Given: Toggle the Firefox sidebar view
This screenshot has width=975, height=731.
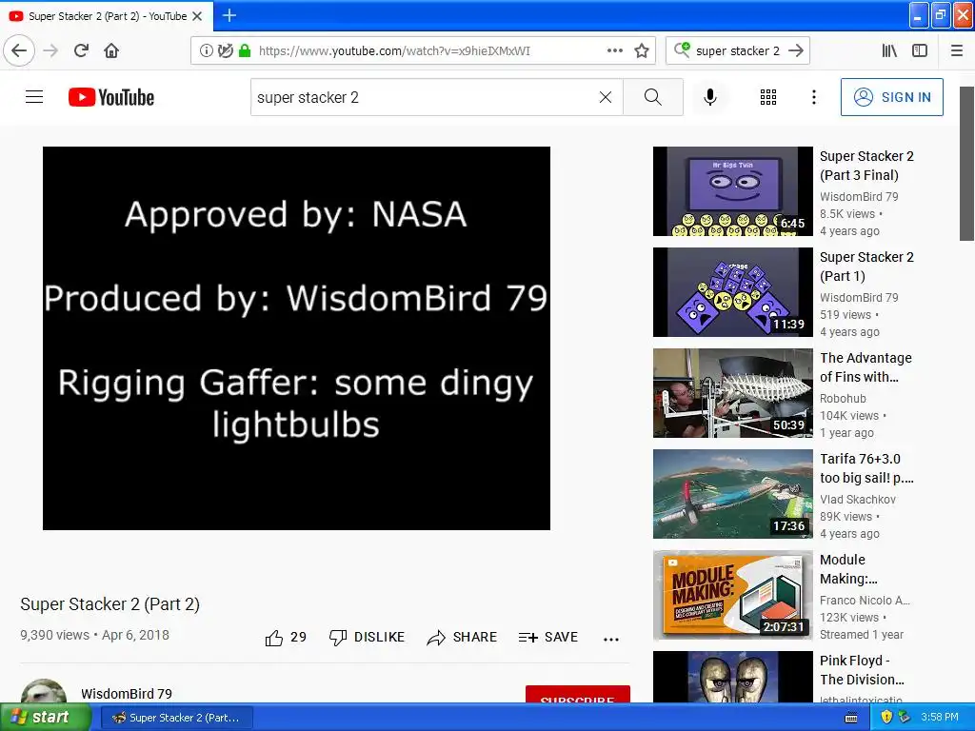Looking at the screenshot, I should point(920,50).
